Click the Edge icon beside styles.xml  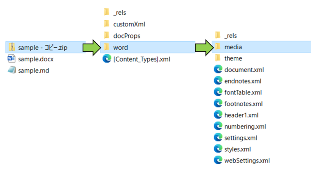218,149
